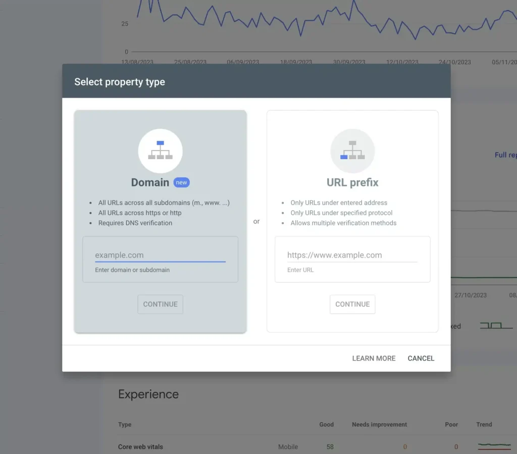Click the URL prefix property site-structure icon
This screenshot has width=517, height=454.
point(352,150)
